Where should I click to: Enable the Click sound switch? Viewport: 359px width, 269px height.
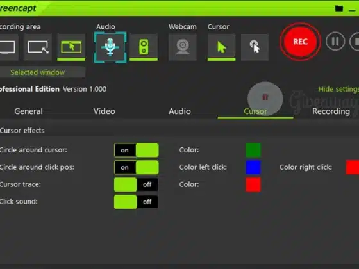point(136,202)
